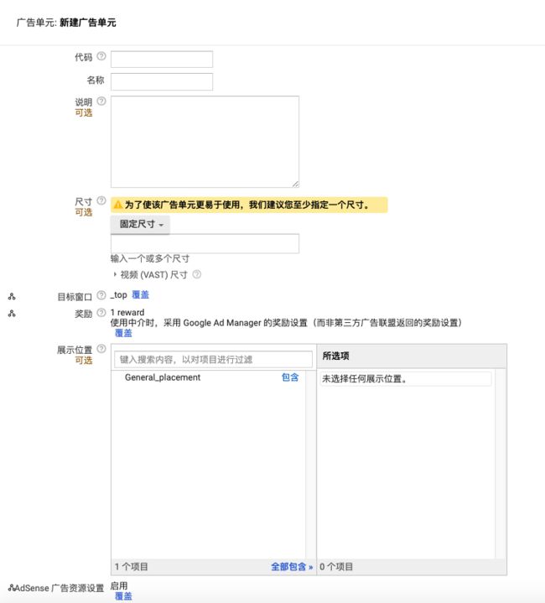This screenshot has width=545, height=603.
Task: Click the 0 个项目 count
Action: click(x=336, y=566)
